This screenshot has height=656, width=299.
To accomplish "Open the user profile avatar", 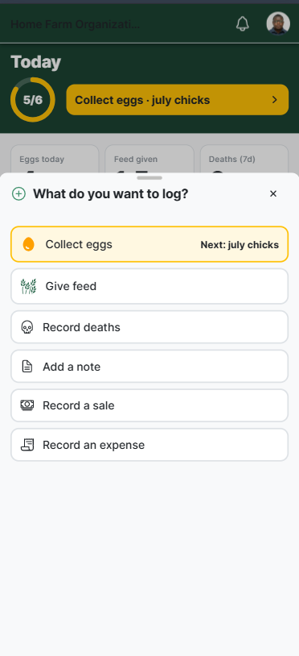I will coord(278,23).
